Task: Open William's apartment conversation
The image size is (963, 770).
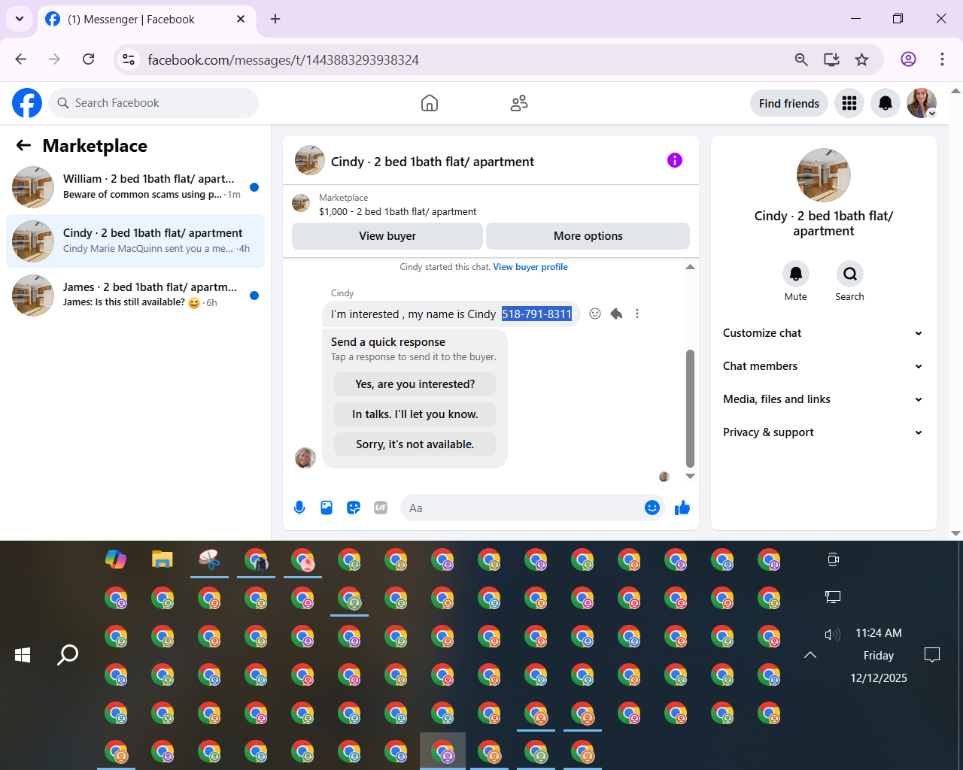Action: coord(135,186)
